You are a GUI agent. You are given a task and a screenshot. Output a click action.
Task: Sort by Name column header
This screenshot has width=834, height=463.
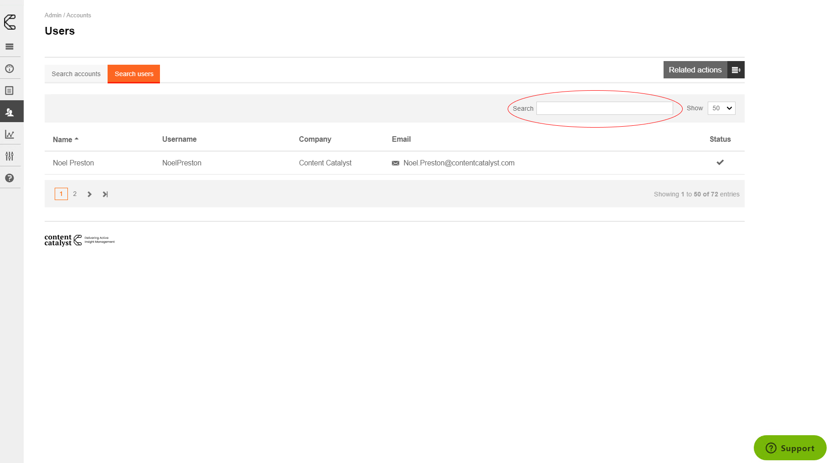63,139
